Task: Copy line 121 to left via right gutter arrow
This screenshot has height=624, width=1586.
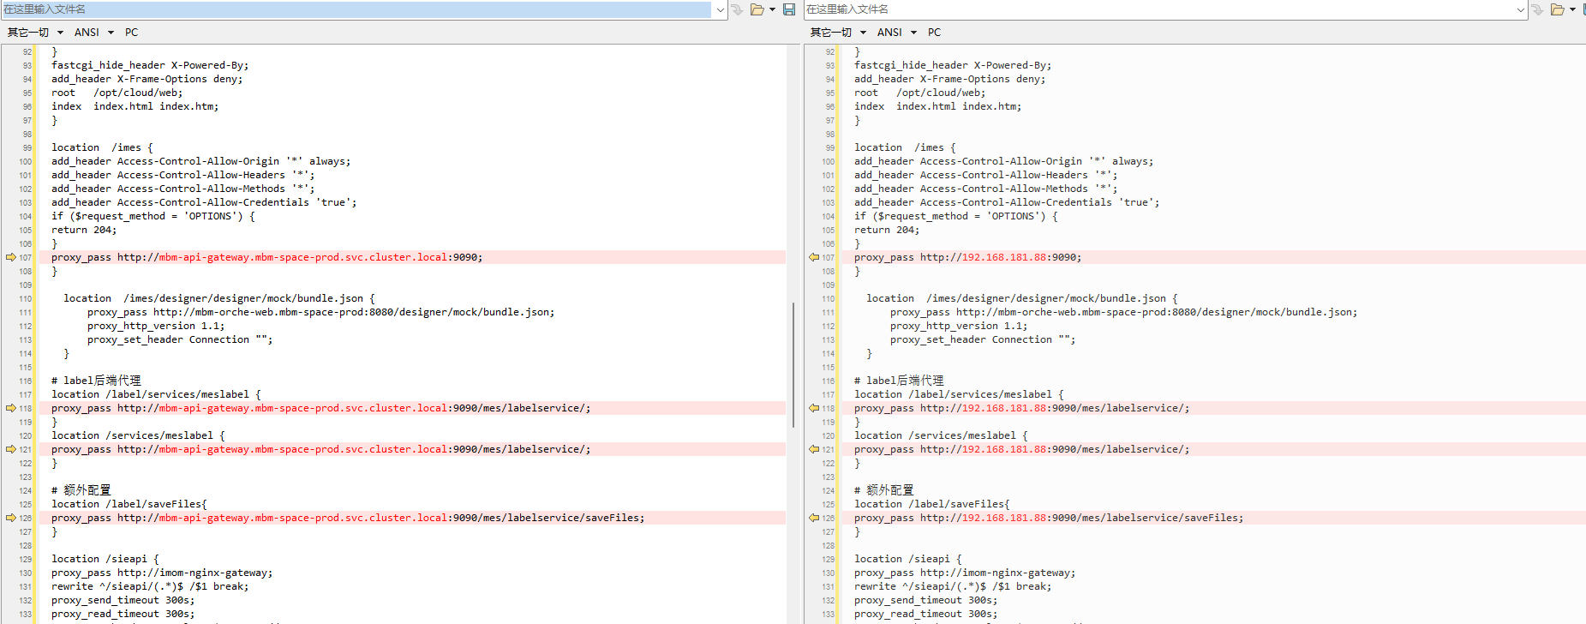Action: pyautogui.click(x=814, y=449)
